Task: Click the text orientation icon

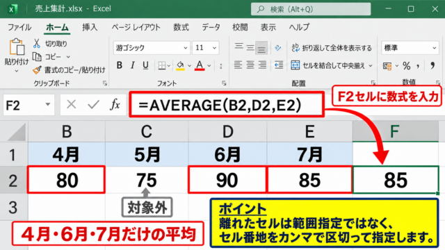Action: (278, 48)
